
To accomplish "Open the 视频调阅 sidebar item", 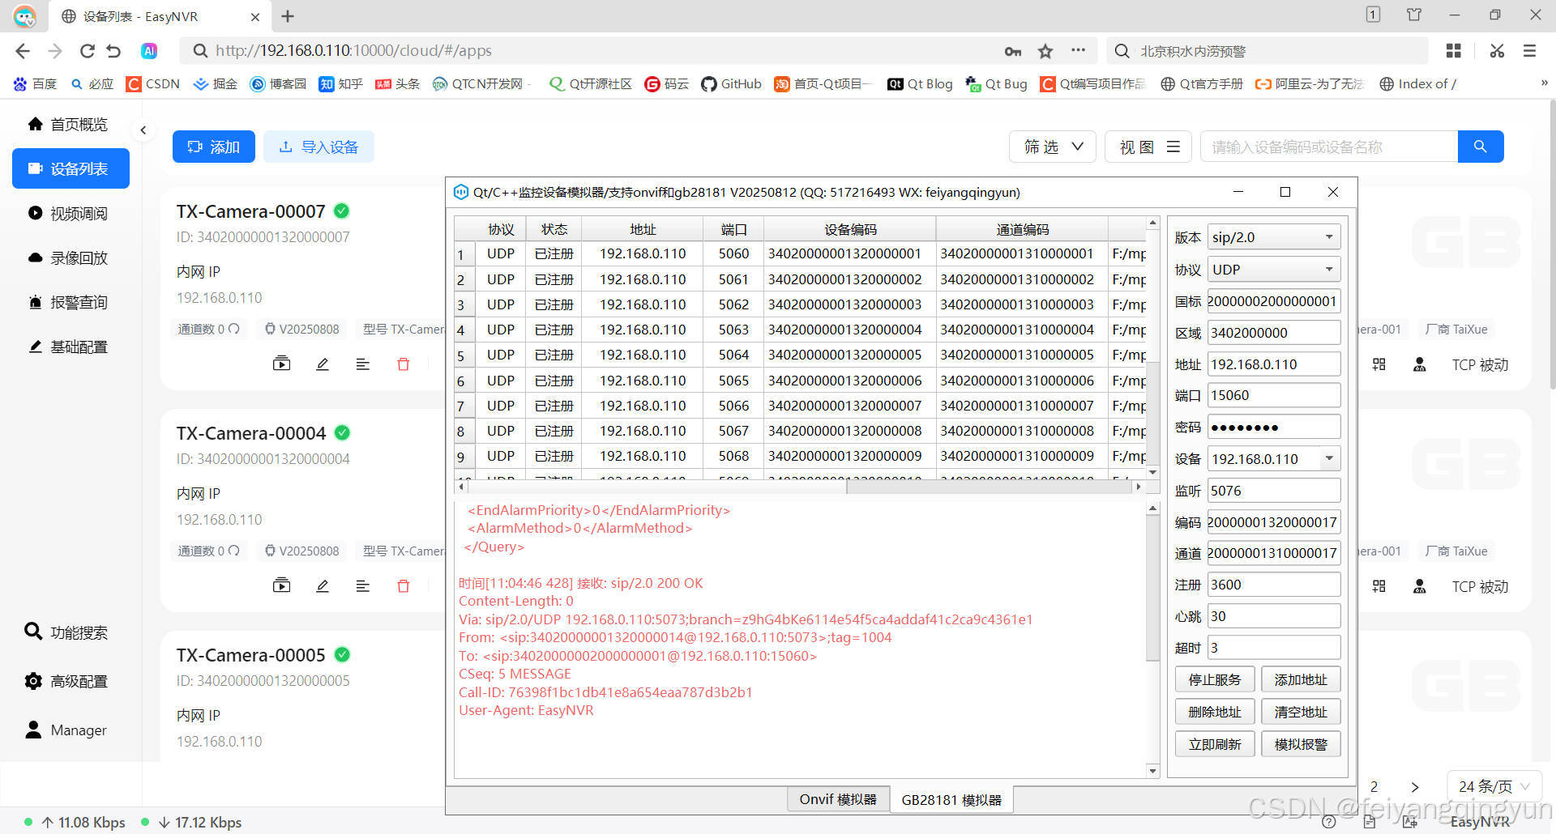I will [69, 213].
